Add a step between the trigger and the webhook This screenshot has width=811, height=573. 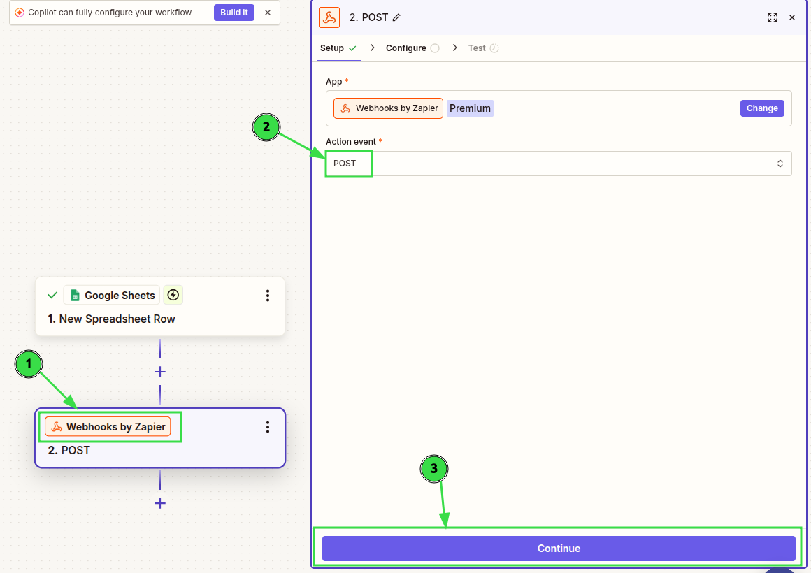tap(160, 372)
